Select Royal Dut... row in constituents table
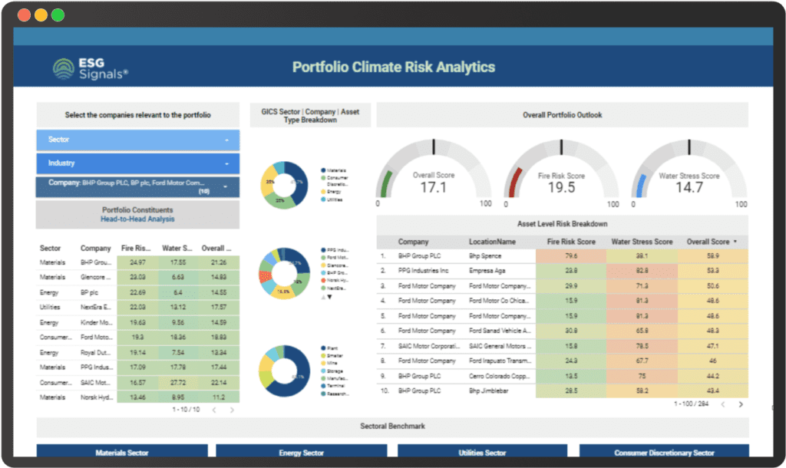786x468 pixels. [138, 352]
